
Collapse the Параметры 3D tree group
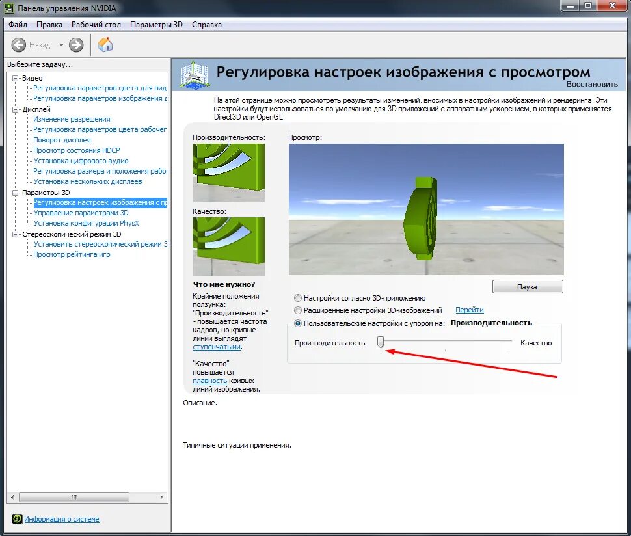click(16, 193)
